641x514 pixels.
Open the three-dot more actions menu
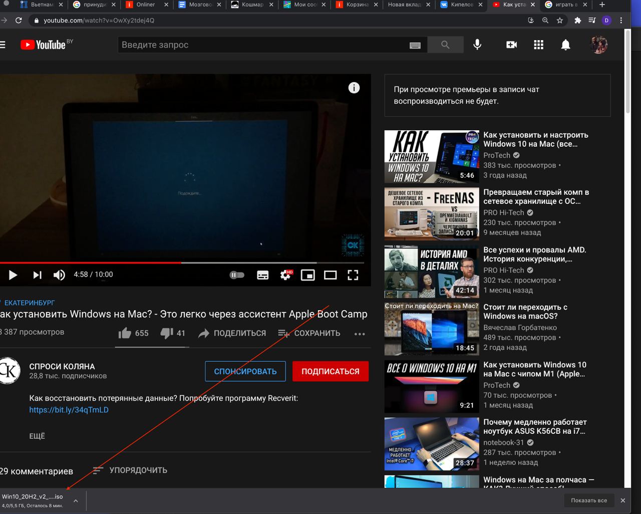click(360, 334)
